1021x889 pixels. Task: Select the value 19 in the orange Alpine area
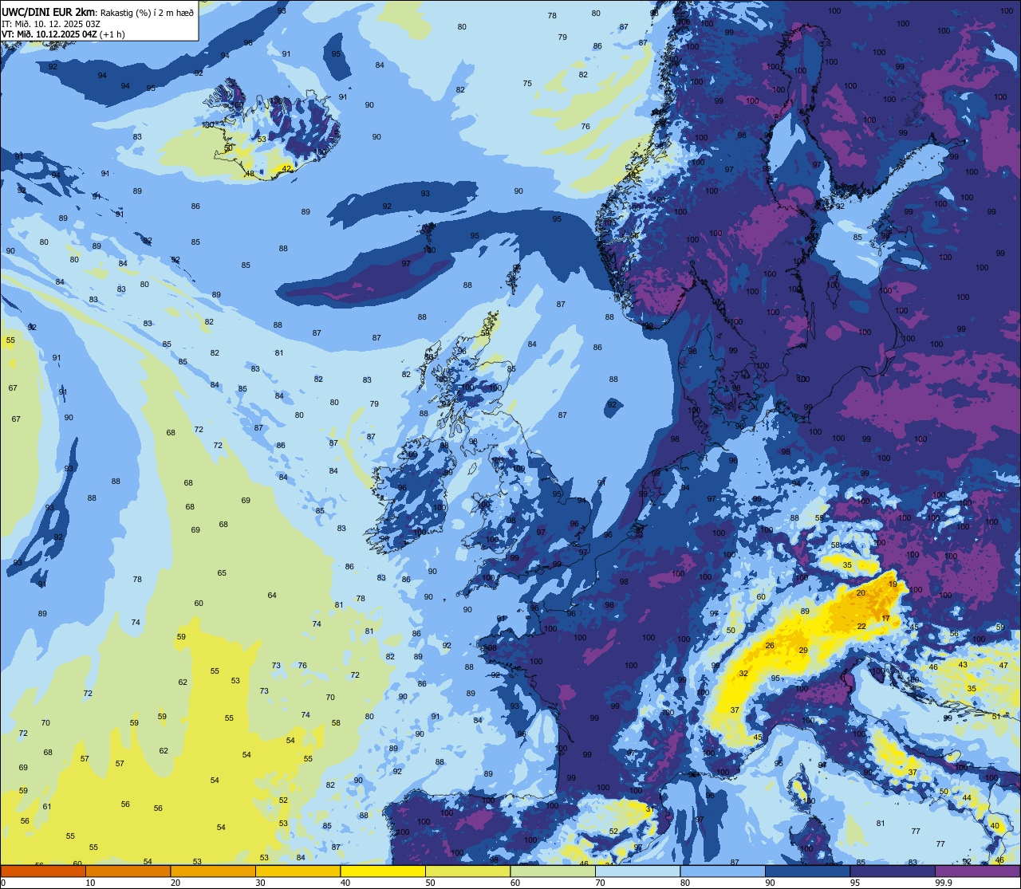[893, 584]
